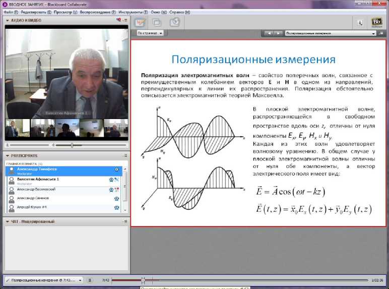This screenshot has height=289, width=389.
Task: Open the slide title selector dropdown
Action: tap(331, 33)
